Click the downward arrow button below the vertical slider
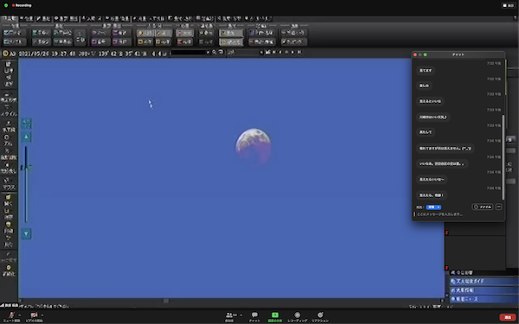This screenshot has height=324, width=519. click(26, 234)
